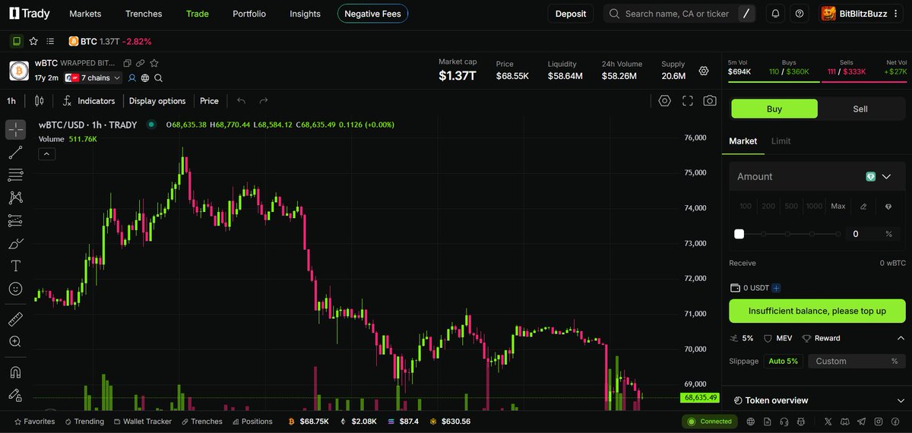Open the emoji icons tool

point(15,289)
